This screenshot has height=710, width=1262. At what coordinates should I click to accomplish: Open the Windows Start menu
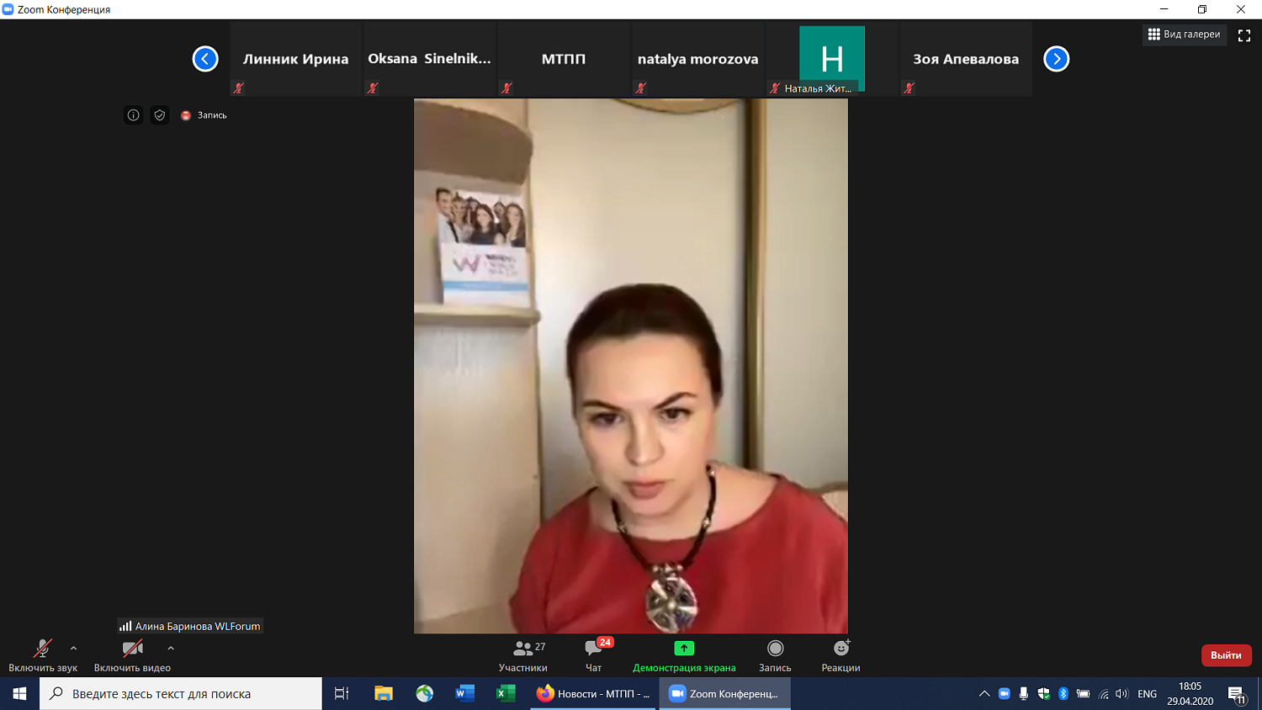click(19, 694)
